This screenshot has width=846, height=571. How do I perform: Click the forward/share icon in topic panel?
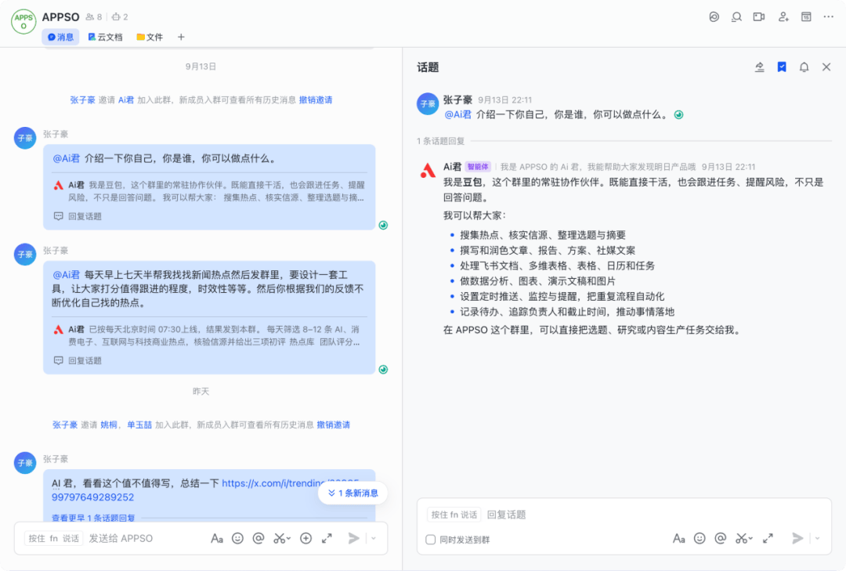point(759,67)
